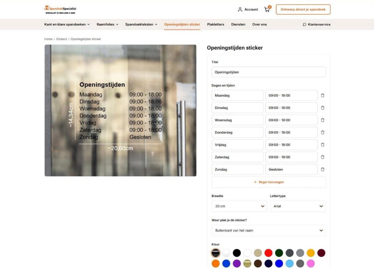
Task: Select the burgundy color swatch
Action: point(321,253)
